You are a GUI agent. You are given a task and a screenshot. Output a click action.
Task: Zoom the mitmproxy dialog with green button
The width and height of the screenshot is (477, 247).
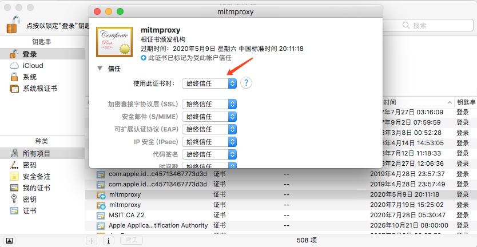[x=120, y=11]
